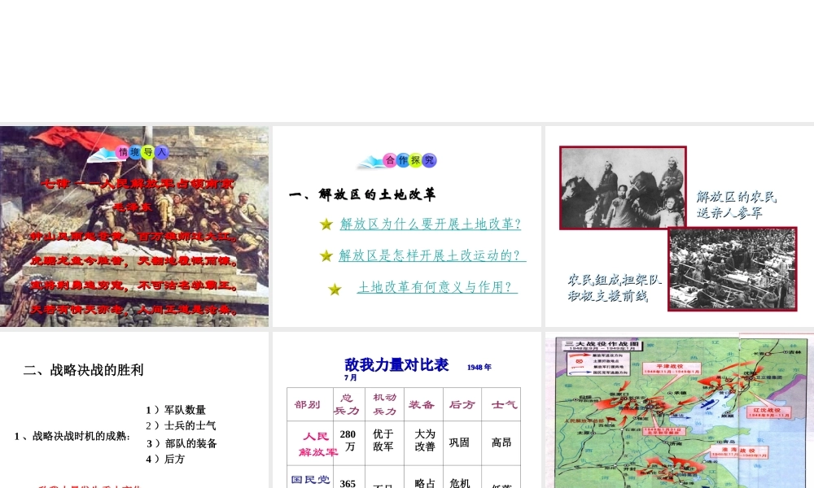Select the photo of the stretcher teams

coord(733,268)
